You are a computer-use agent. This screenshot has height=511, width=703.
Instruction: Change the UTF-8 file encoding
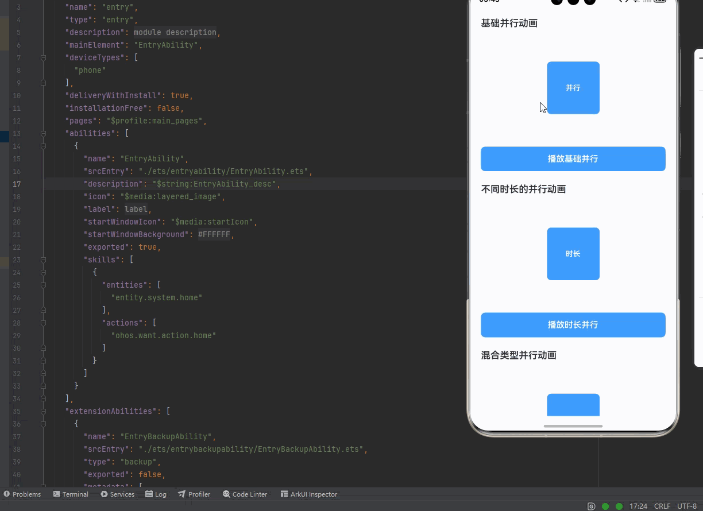[687, 506]
